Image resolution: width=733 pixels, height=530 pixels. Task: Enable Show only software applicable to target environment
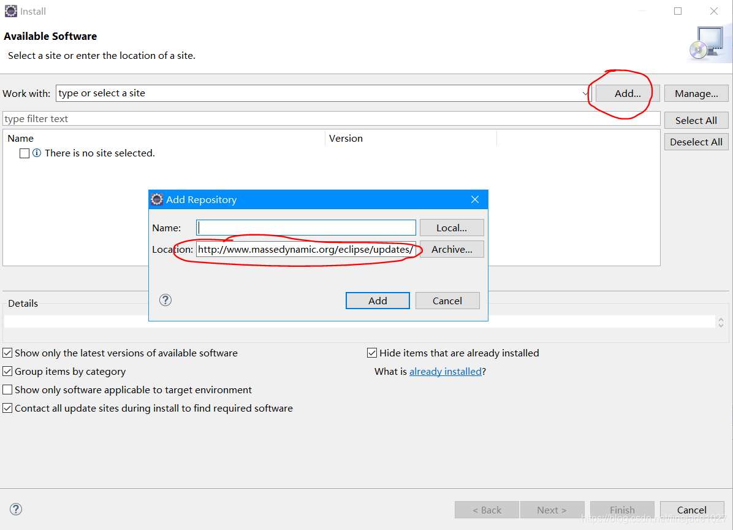pyautogui.click(x=7, y=390)
